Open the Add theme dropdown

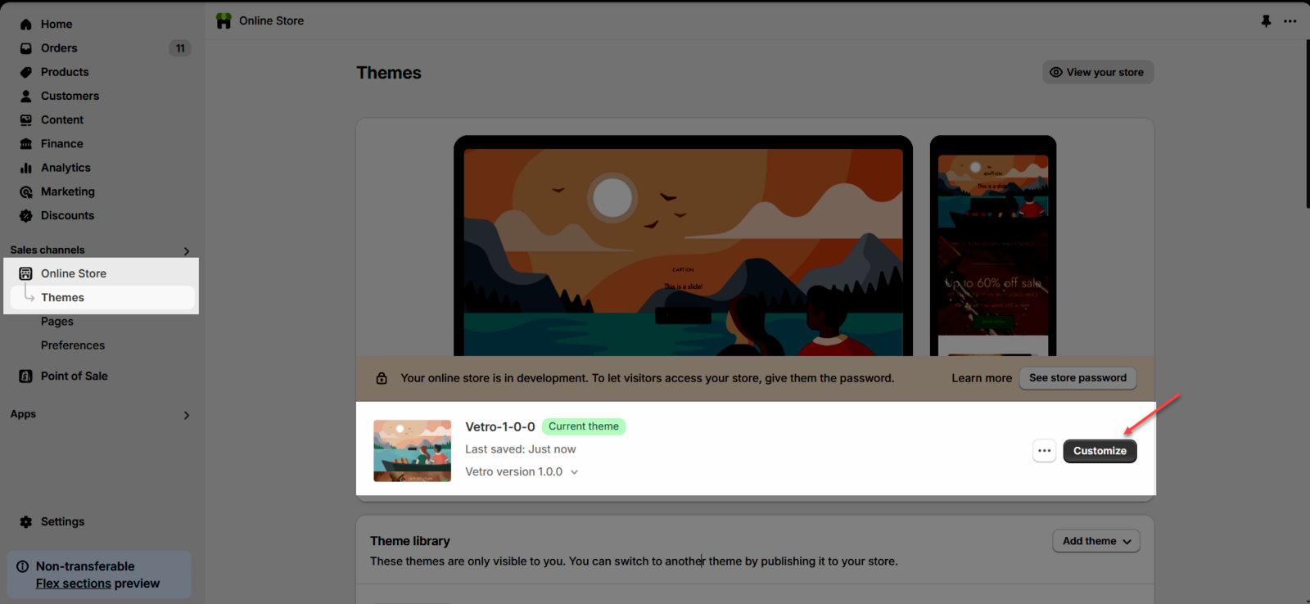[x=1095, y=541]
